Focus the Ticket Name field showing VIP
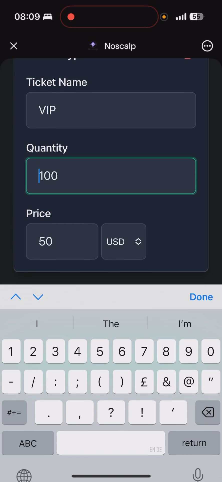Screen dimensions: 222x482 [111, 110]
